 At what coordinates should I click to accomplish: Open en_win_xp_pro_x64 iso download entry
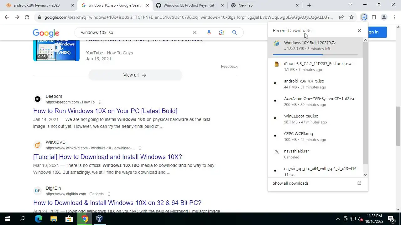[x=315, y=171]
